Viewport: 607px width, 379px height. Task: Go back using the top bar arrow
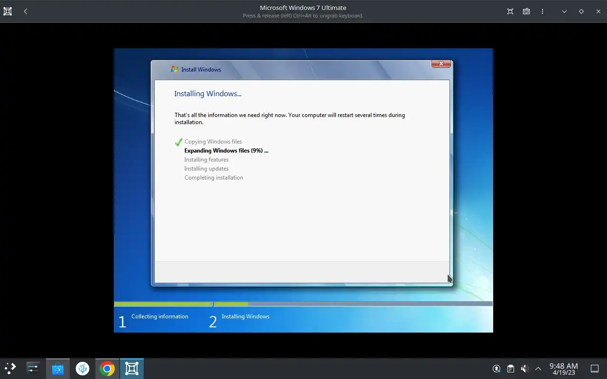(x=26, y=11)
